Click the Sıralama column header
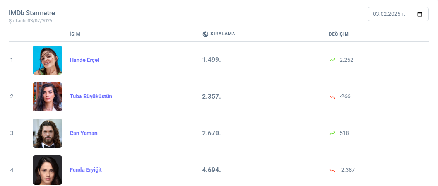This screenshot has width=438, height=186. (222, 34)
